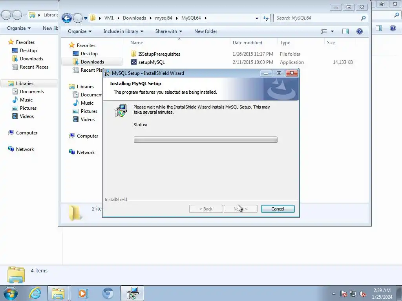Select Computer in MySQL64 nav pane
The height and width of the screenshot is (301, 402).
(88, 136)
